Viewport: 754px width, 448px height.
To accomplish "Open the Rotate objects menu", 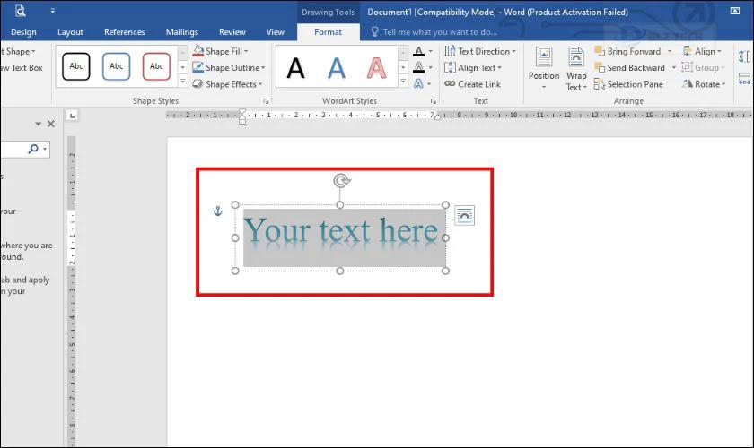I will (704, 84).
